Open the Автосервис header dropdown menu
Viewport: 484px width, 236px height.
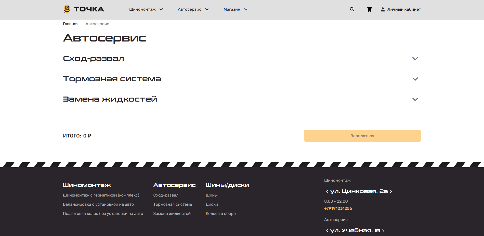pos(193,9)
